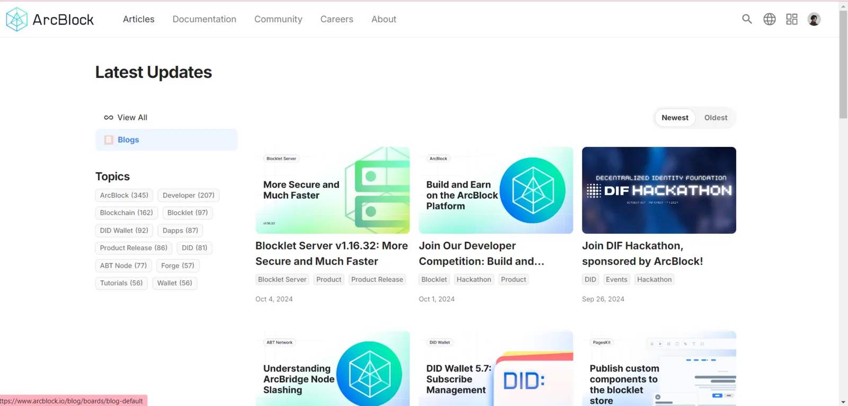Screen dimensions: 848x406
Task: Click the View All infinity icon
Action: [x=109, y=118]
